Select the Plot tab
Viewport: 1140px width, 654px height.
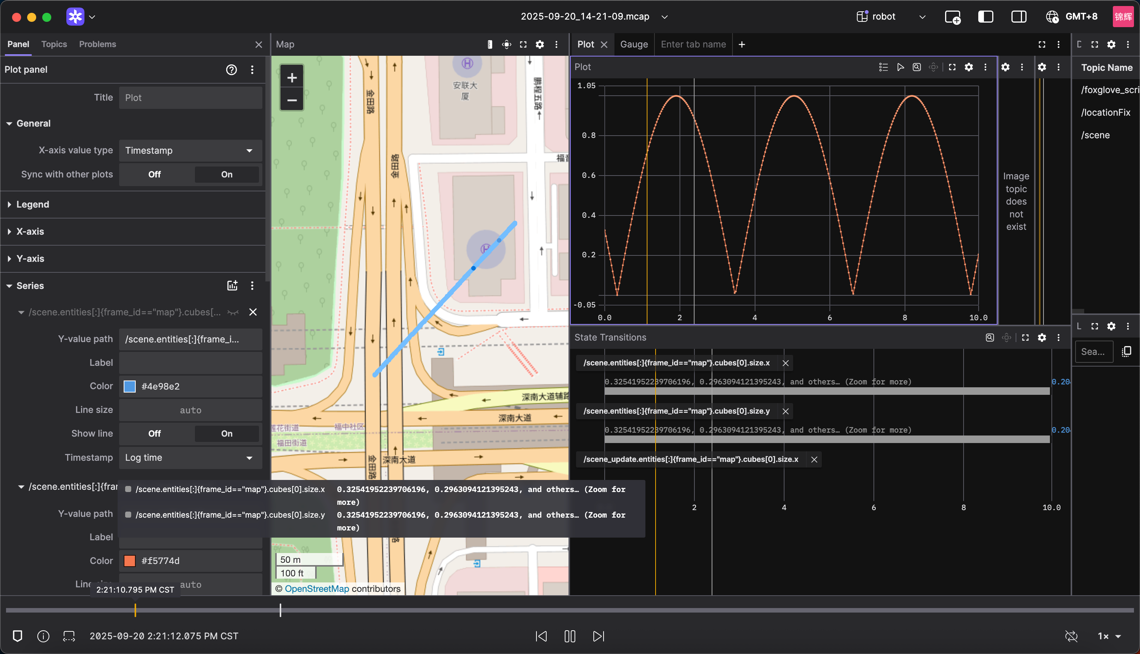click(585, 44)
